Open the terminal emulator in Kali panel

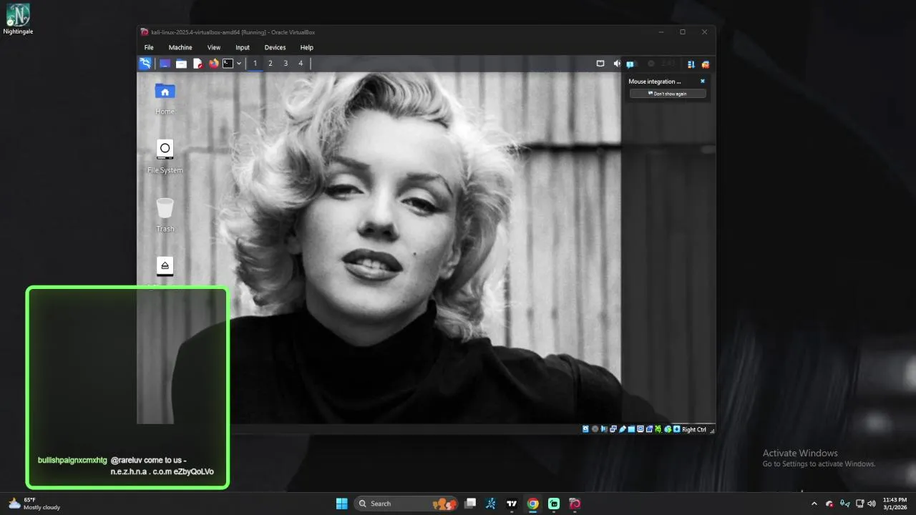click(x=228, y=64)
